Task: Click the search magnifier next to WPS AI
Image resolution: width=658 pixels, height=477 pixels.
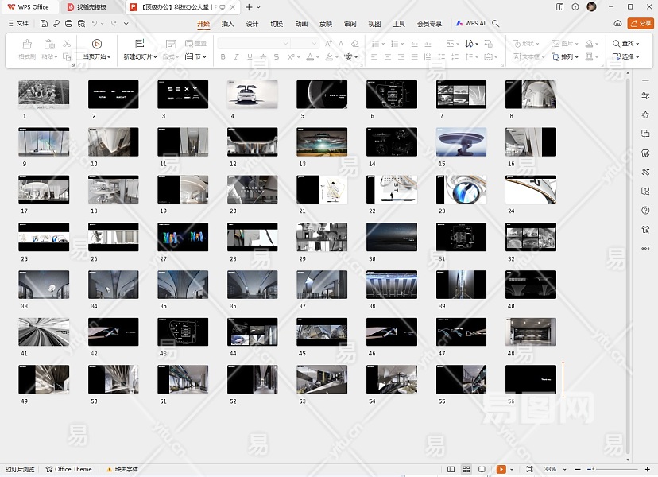Action: (496, 24)
